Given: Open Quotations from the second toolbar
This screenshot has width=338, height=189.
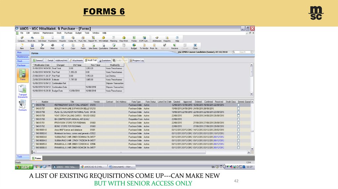Looking at the screenshot, I should [103, 46].
